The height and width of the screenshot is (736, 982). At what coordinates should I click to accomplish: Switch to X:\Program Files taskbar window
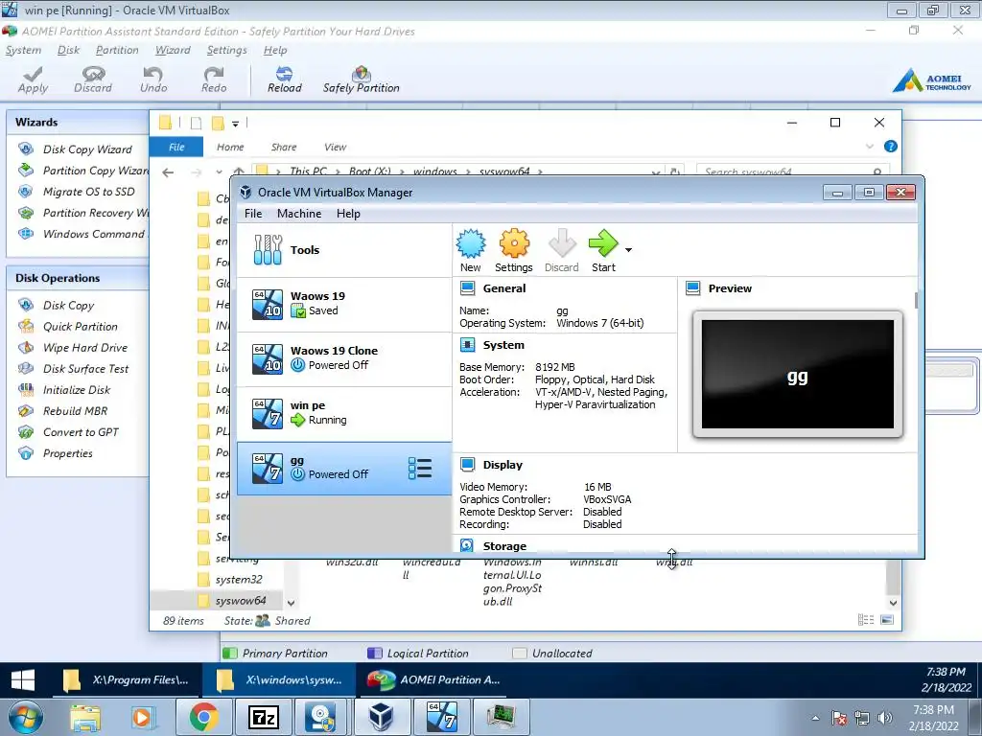[x=126, y=679]
